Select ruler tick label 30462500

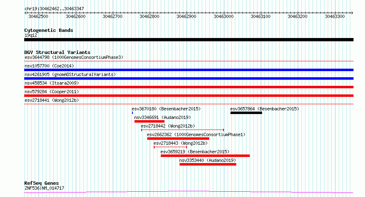(x=38, y=16)
